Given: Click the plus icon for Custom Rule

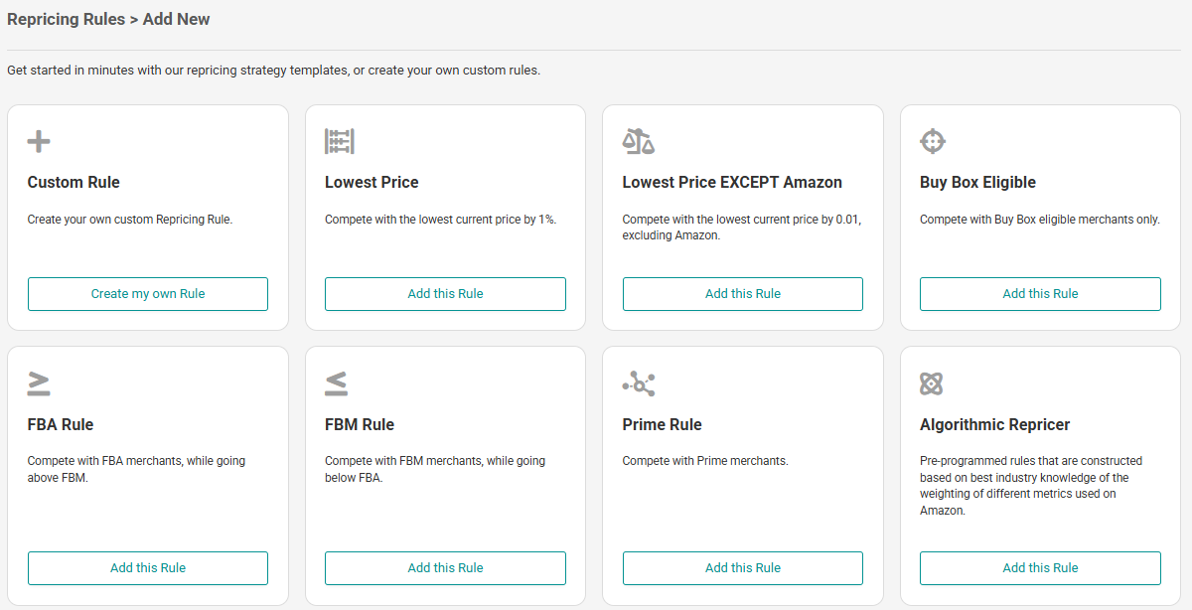Looking at the screenshot, I should pos(39,141).
